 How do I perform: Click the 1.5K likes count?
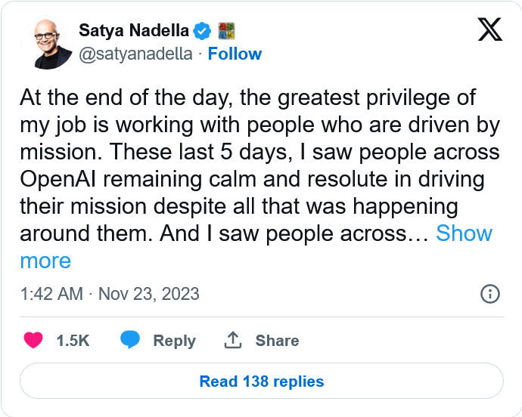click(x=73, y=341)
